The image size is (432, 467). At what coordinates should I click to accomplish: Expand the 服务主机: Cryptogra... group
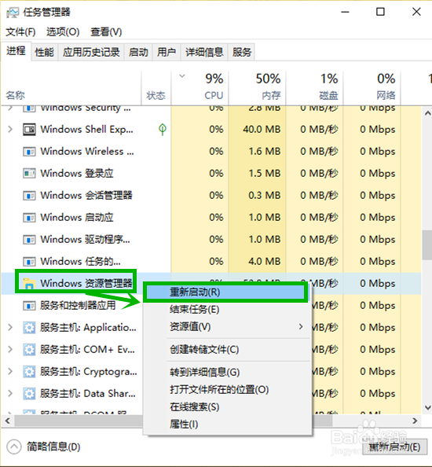tap(10, 371)
